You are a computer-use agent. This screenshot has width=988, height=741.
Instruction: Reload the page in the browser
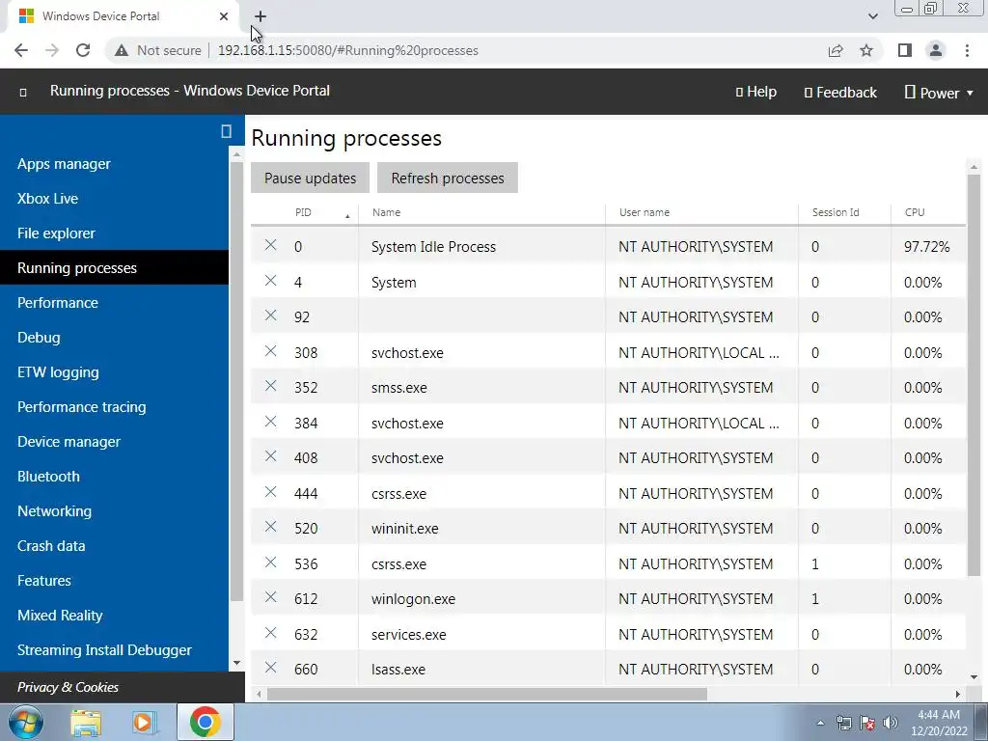pos(83,50)
